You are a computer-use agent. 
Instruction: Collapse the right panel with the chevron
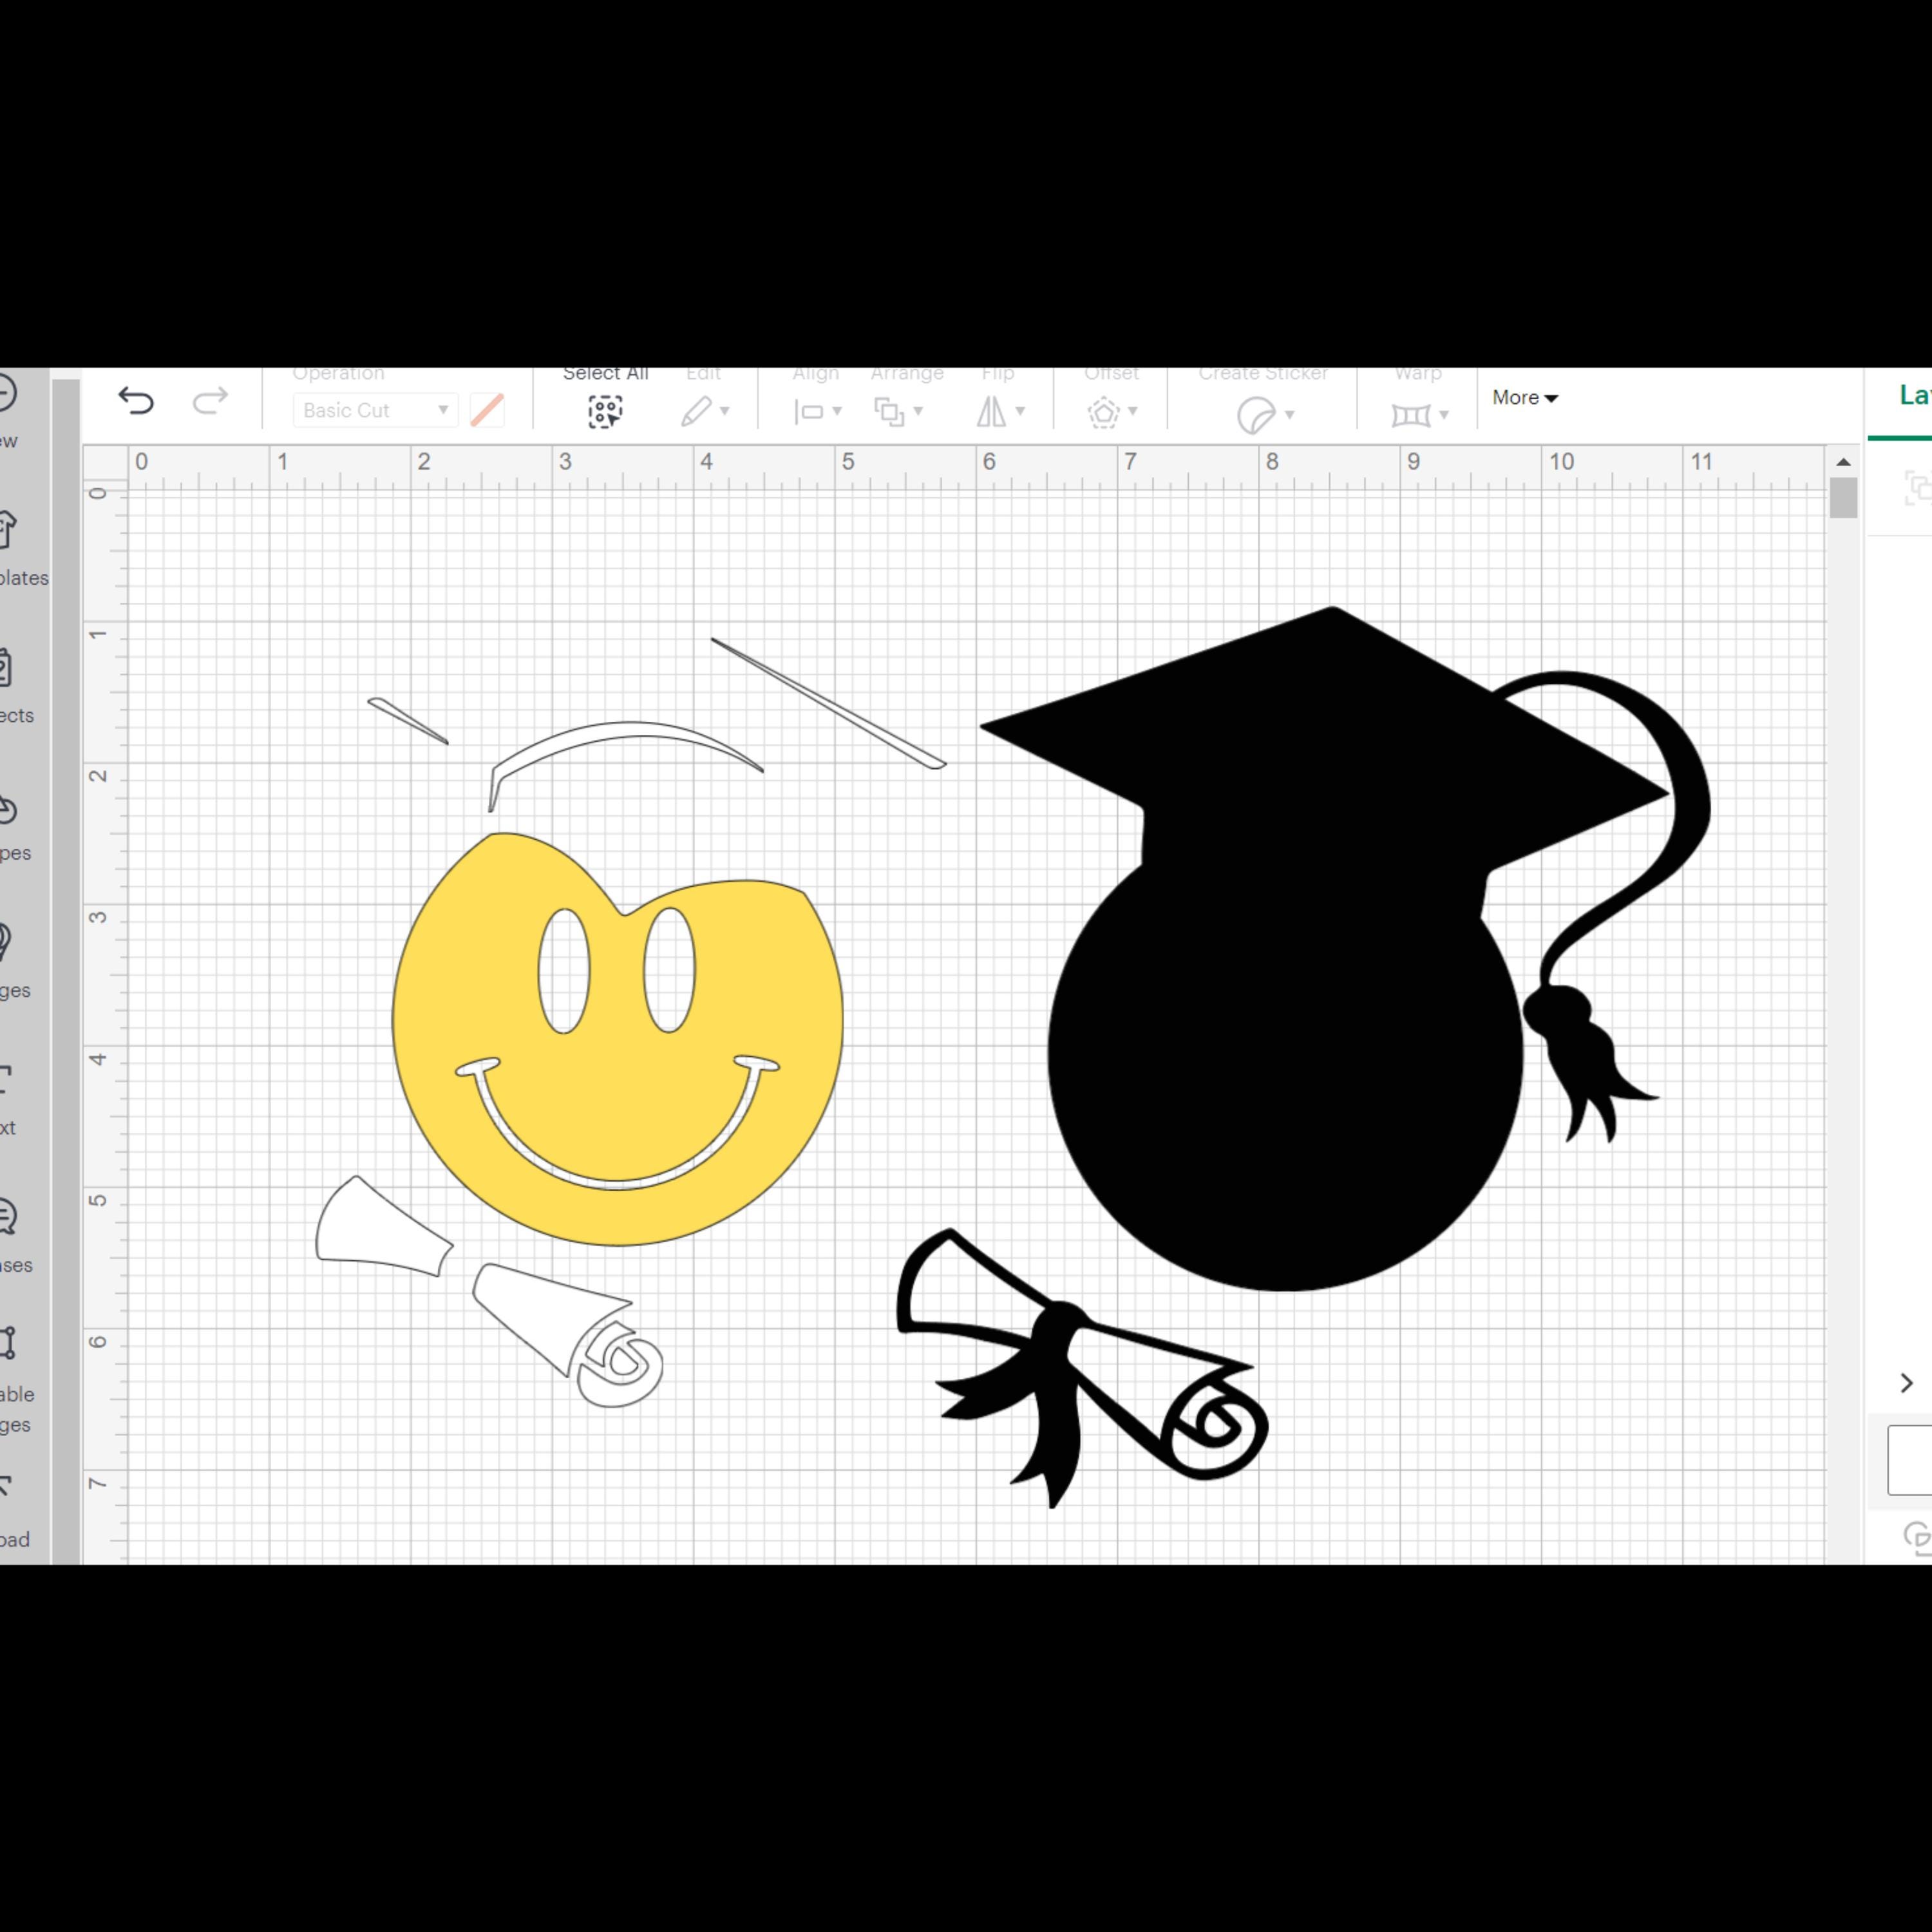tap(1906, 1383)
